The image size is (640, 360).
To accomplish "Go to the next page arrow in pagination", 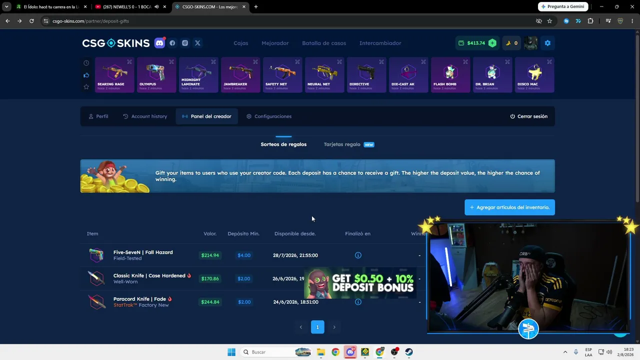I will (x=334, y=327).
